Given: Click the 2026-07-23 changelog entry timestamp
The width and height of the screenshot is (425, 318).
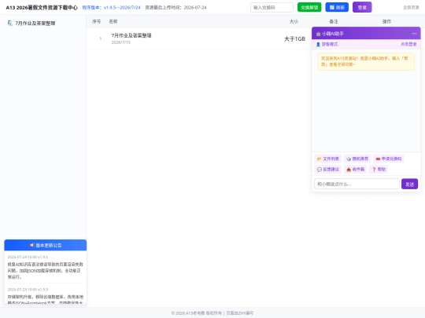Looking at the screenshot, I should click(28, 290).
